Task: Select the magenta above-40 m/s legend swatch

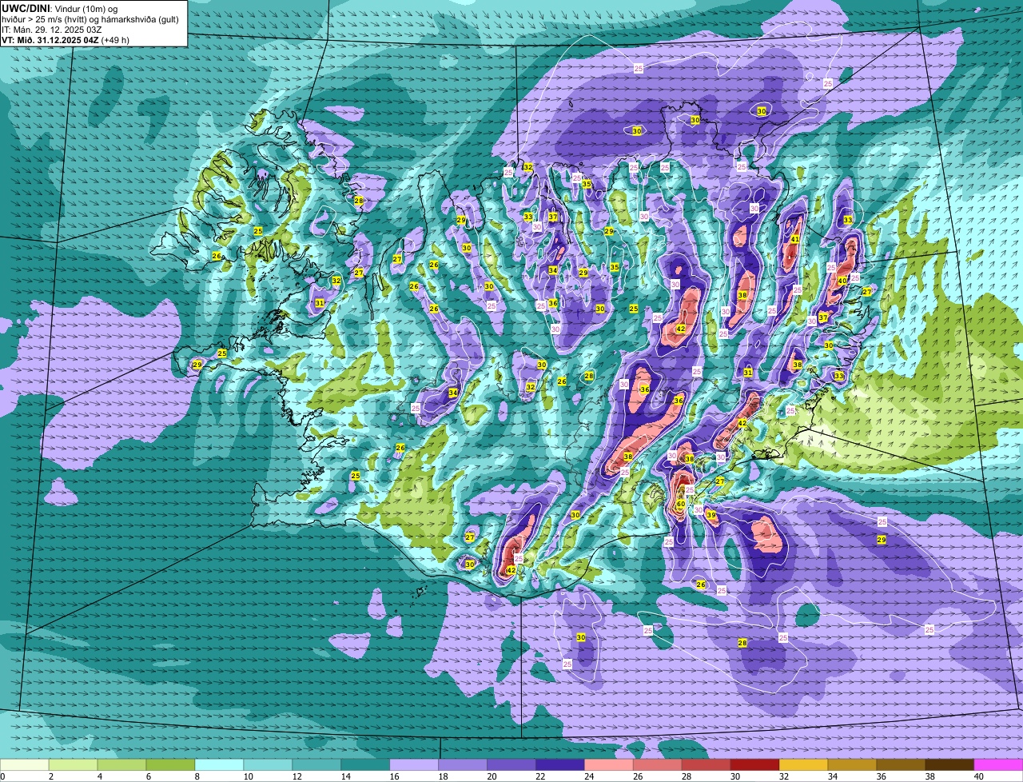Action: coord(999,764)
